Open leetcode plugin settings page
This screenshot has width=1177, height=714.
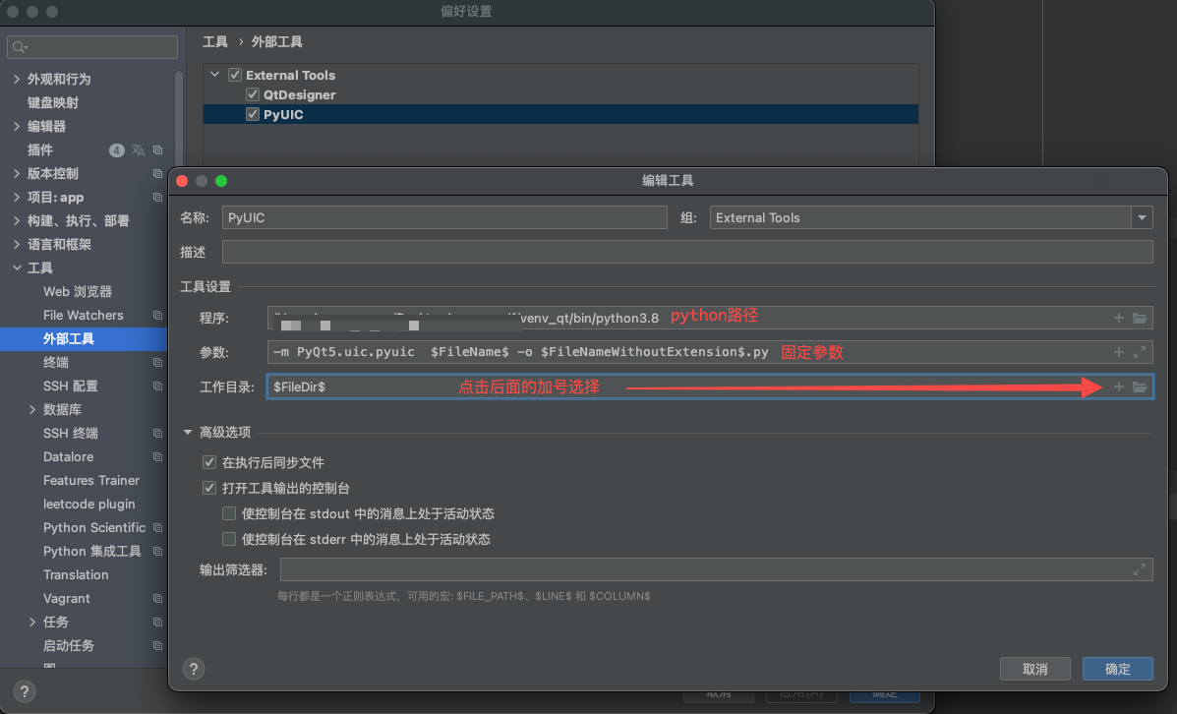point(88,505)
